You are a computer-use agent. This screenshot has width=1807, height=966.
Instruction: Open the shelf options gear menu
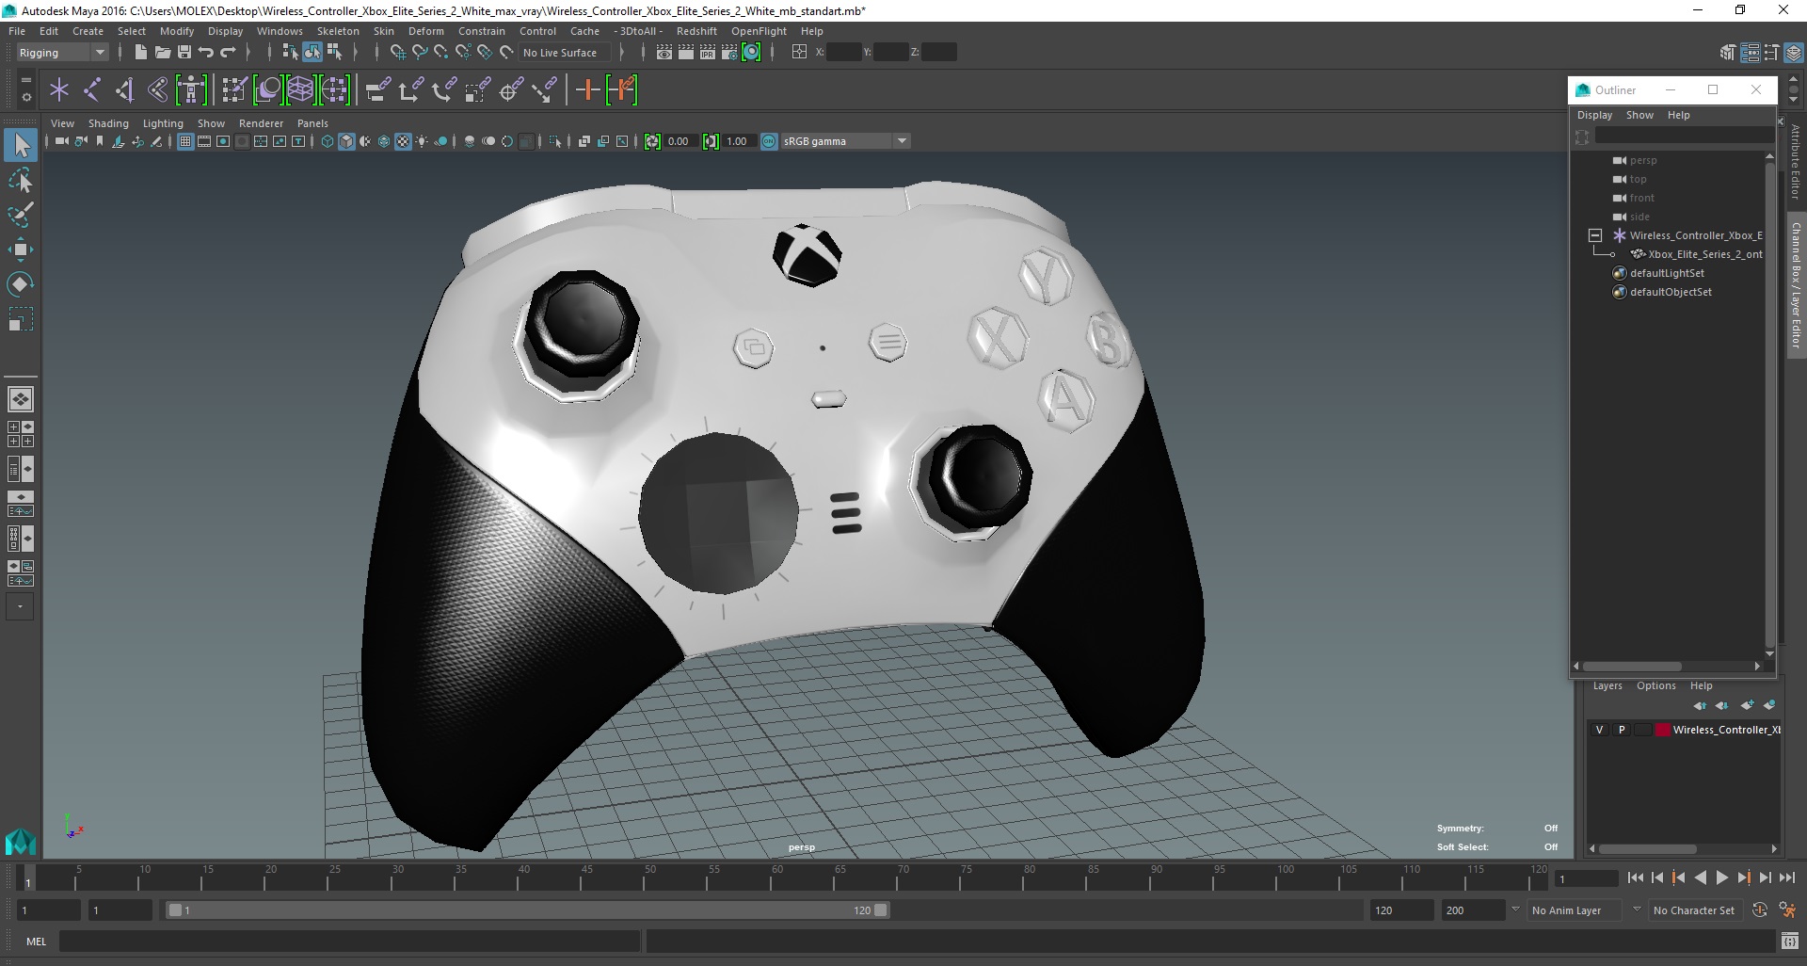coord(25,97)
